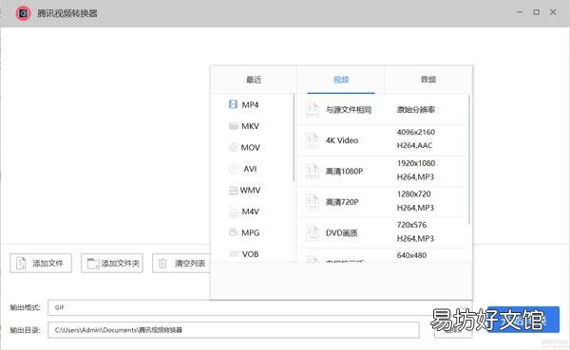
Task: Click the MOV label text
Action: click(x=251, y=148)
